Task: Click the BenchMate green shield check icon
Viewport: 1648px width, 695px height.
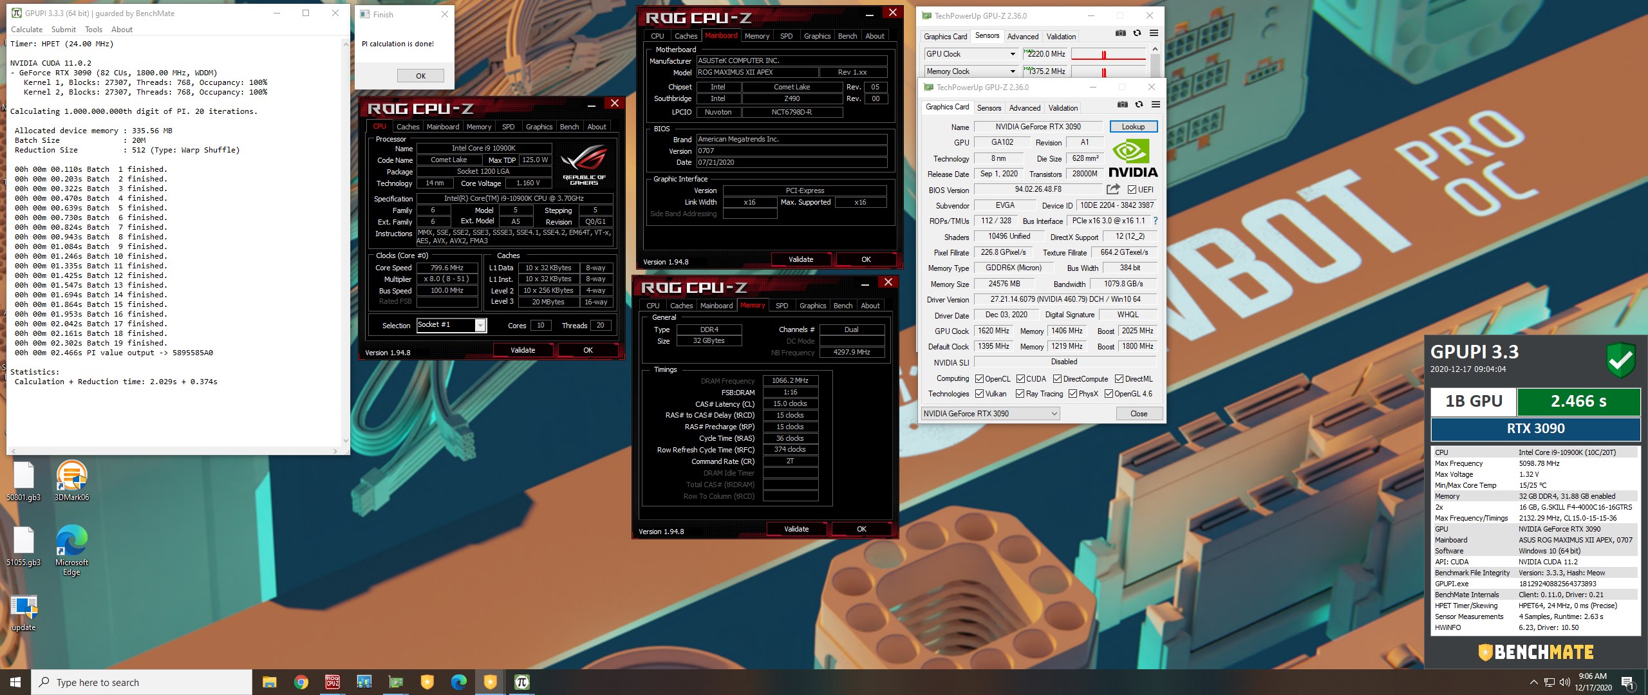Action: pos(1620,360)
